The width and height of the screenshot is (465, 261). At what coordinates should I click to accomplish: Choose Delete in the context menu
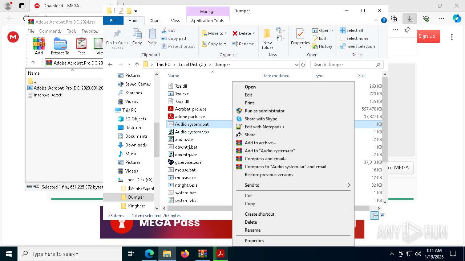(294, 222)
